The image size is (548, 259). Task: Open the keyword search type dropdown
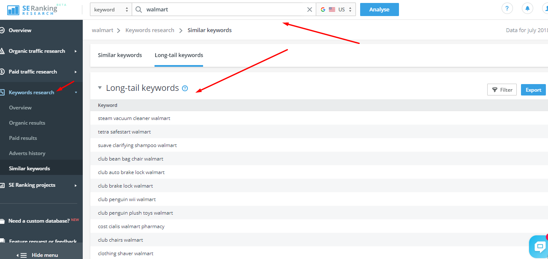(x=111, y=10)
